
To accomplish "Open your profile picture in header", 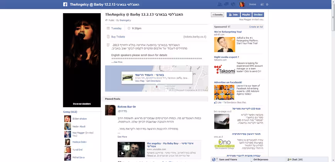I will pyautogui.click(x=242, y=4).
